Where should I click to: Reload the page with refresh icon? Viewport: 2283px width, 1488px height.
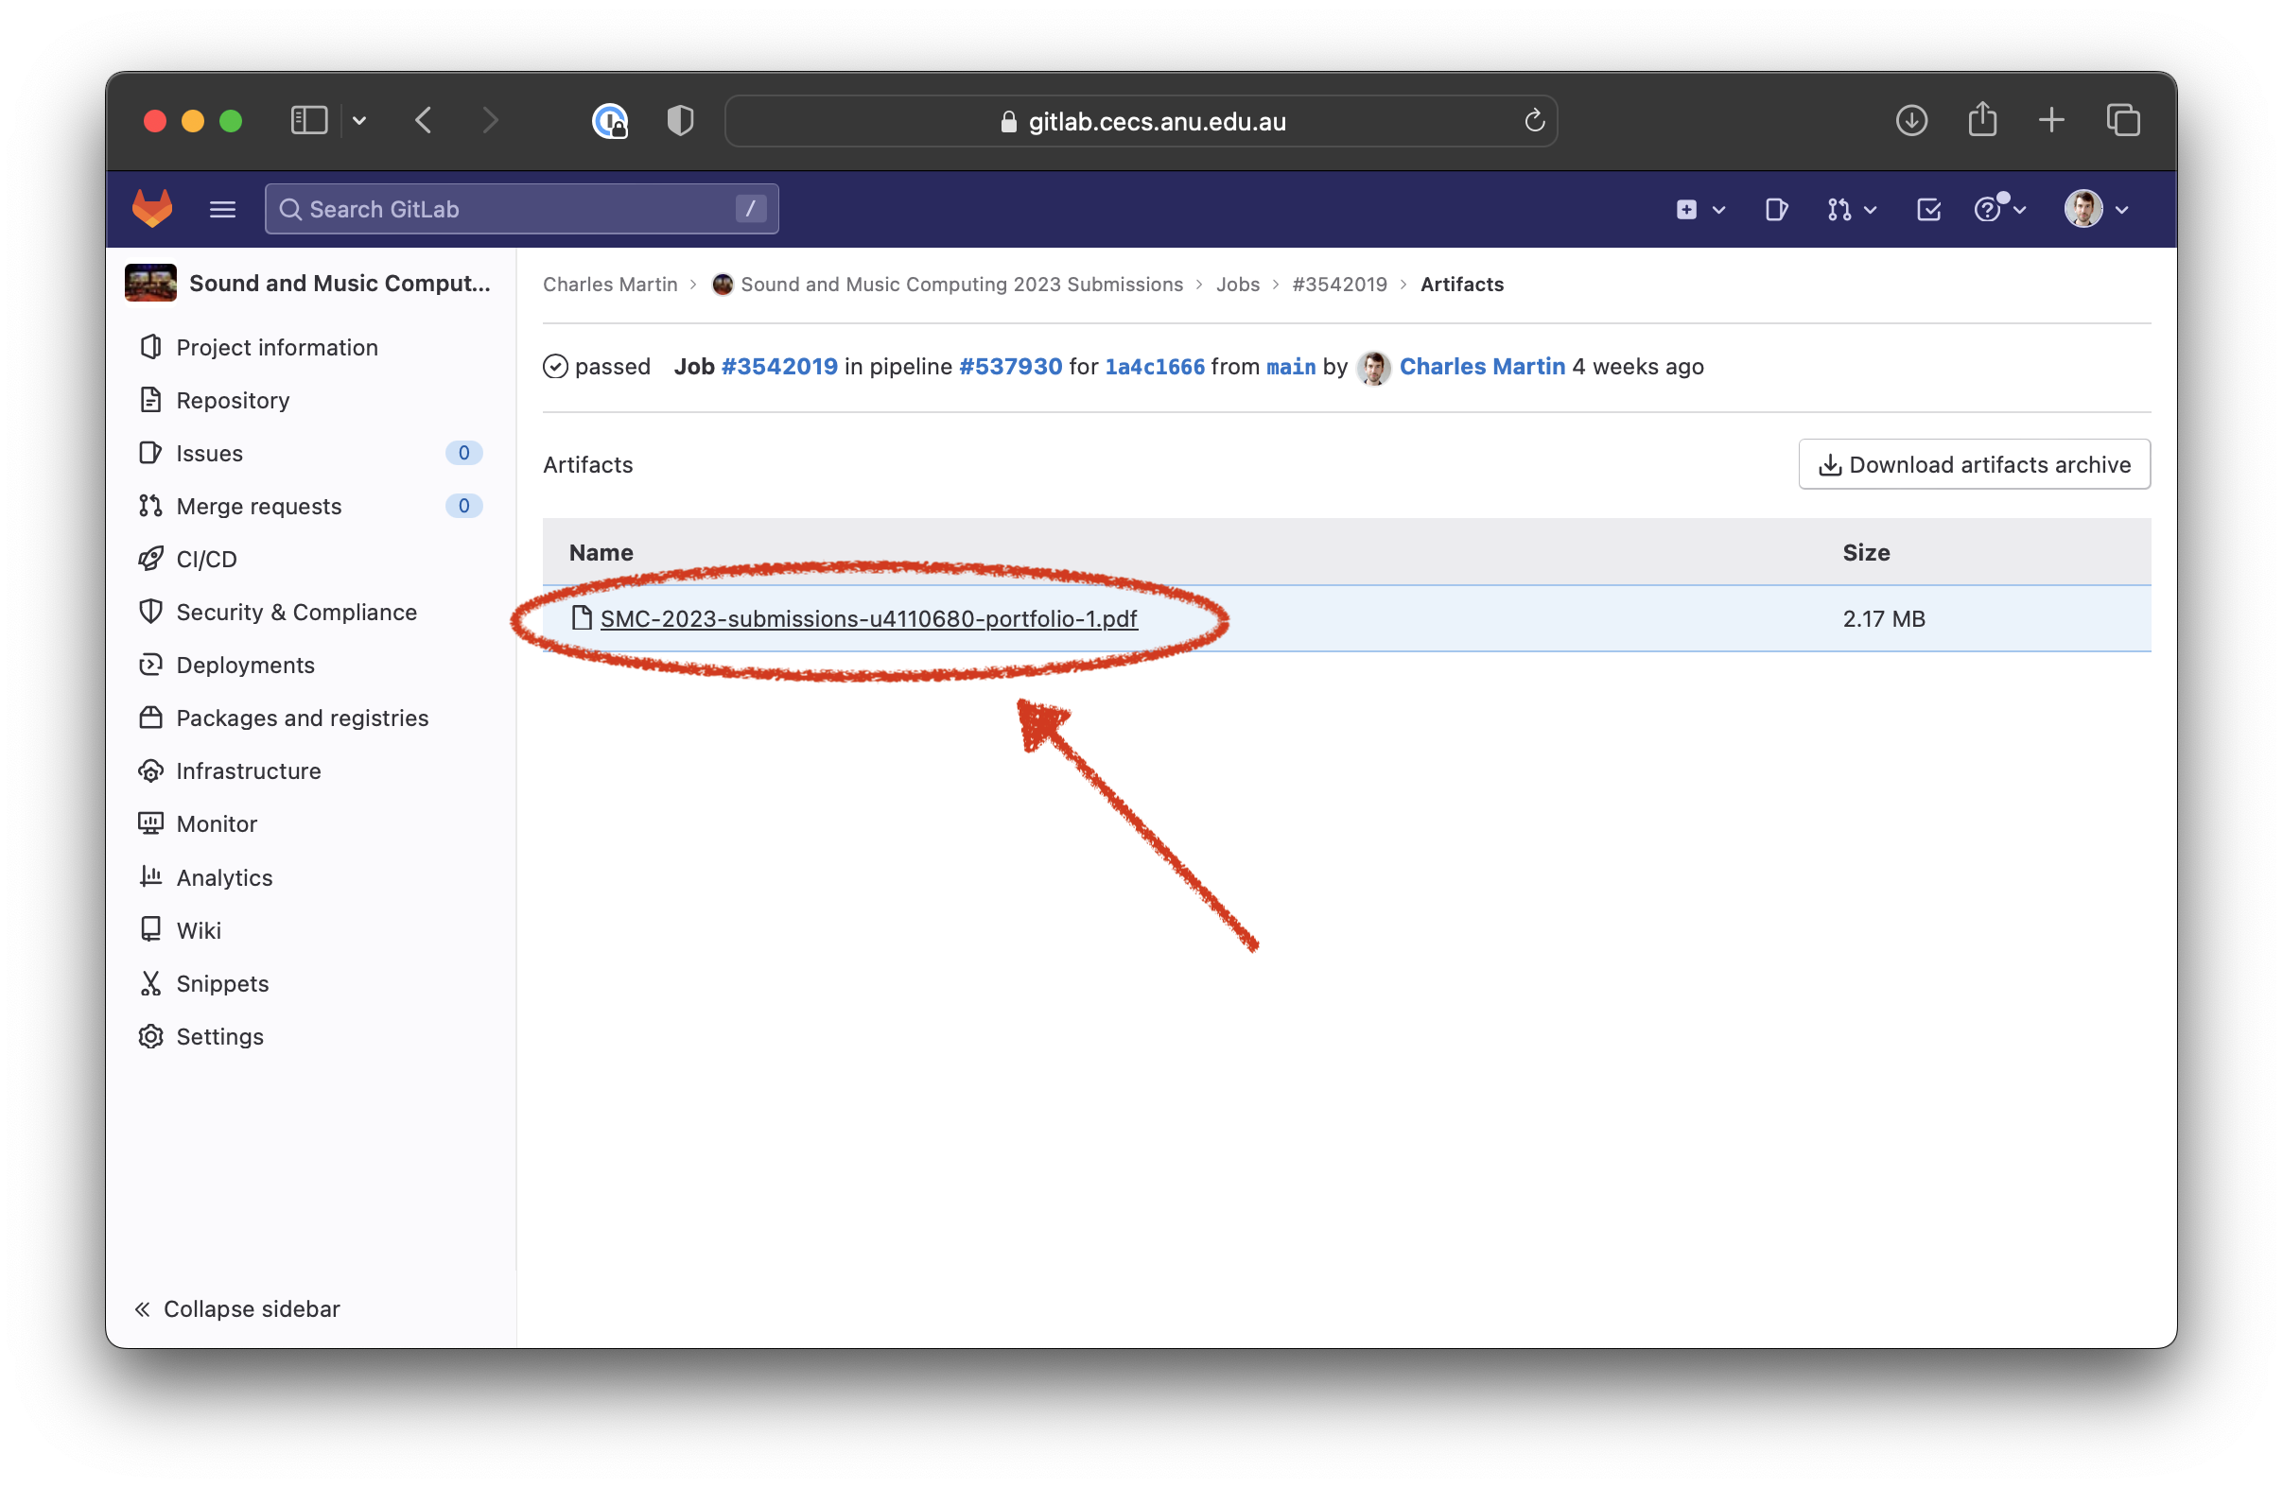tap(1534, 121)
